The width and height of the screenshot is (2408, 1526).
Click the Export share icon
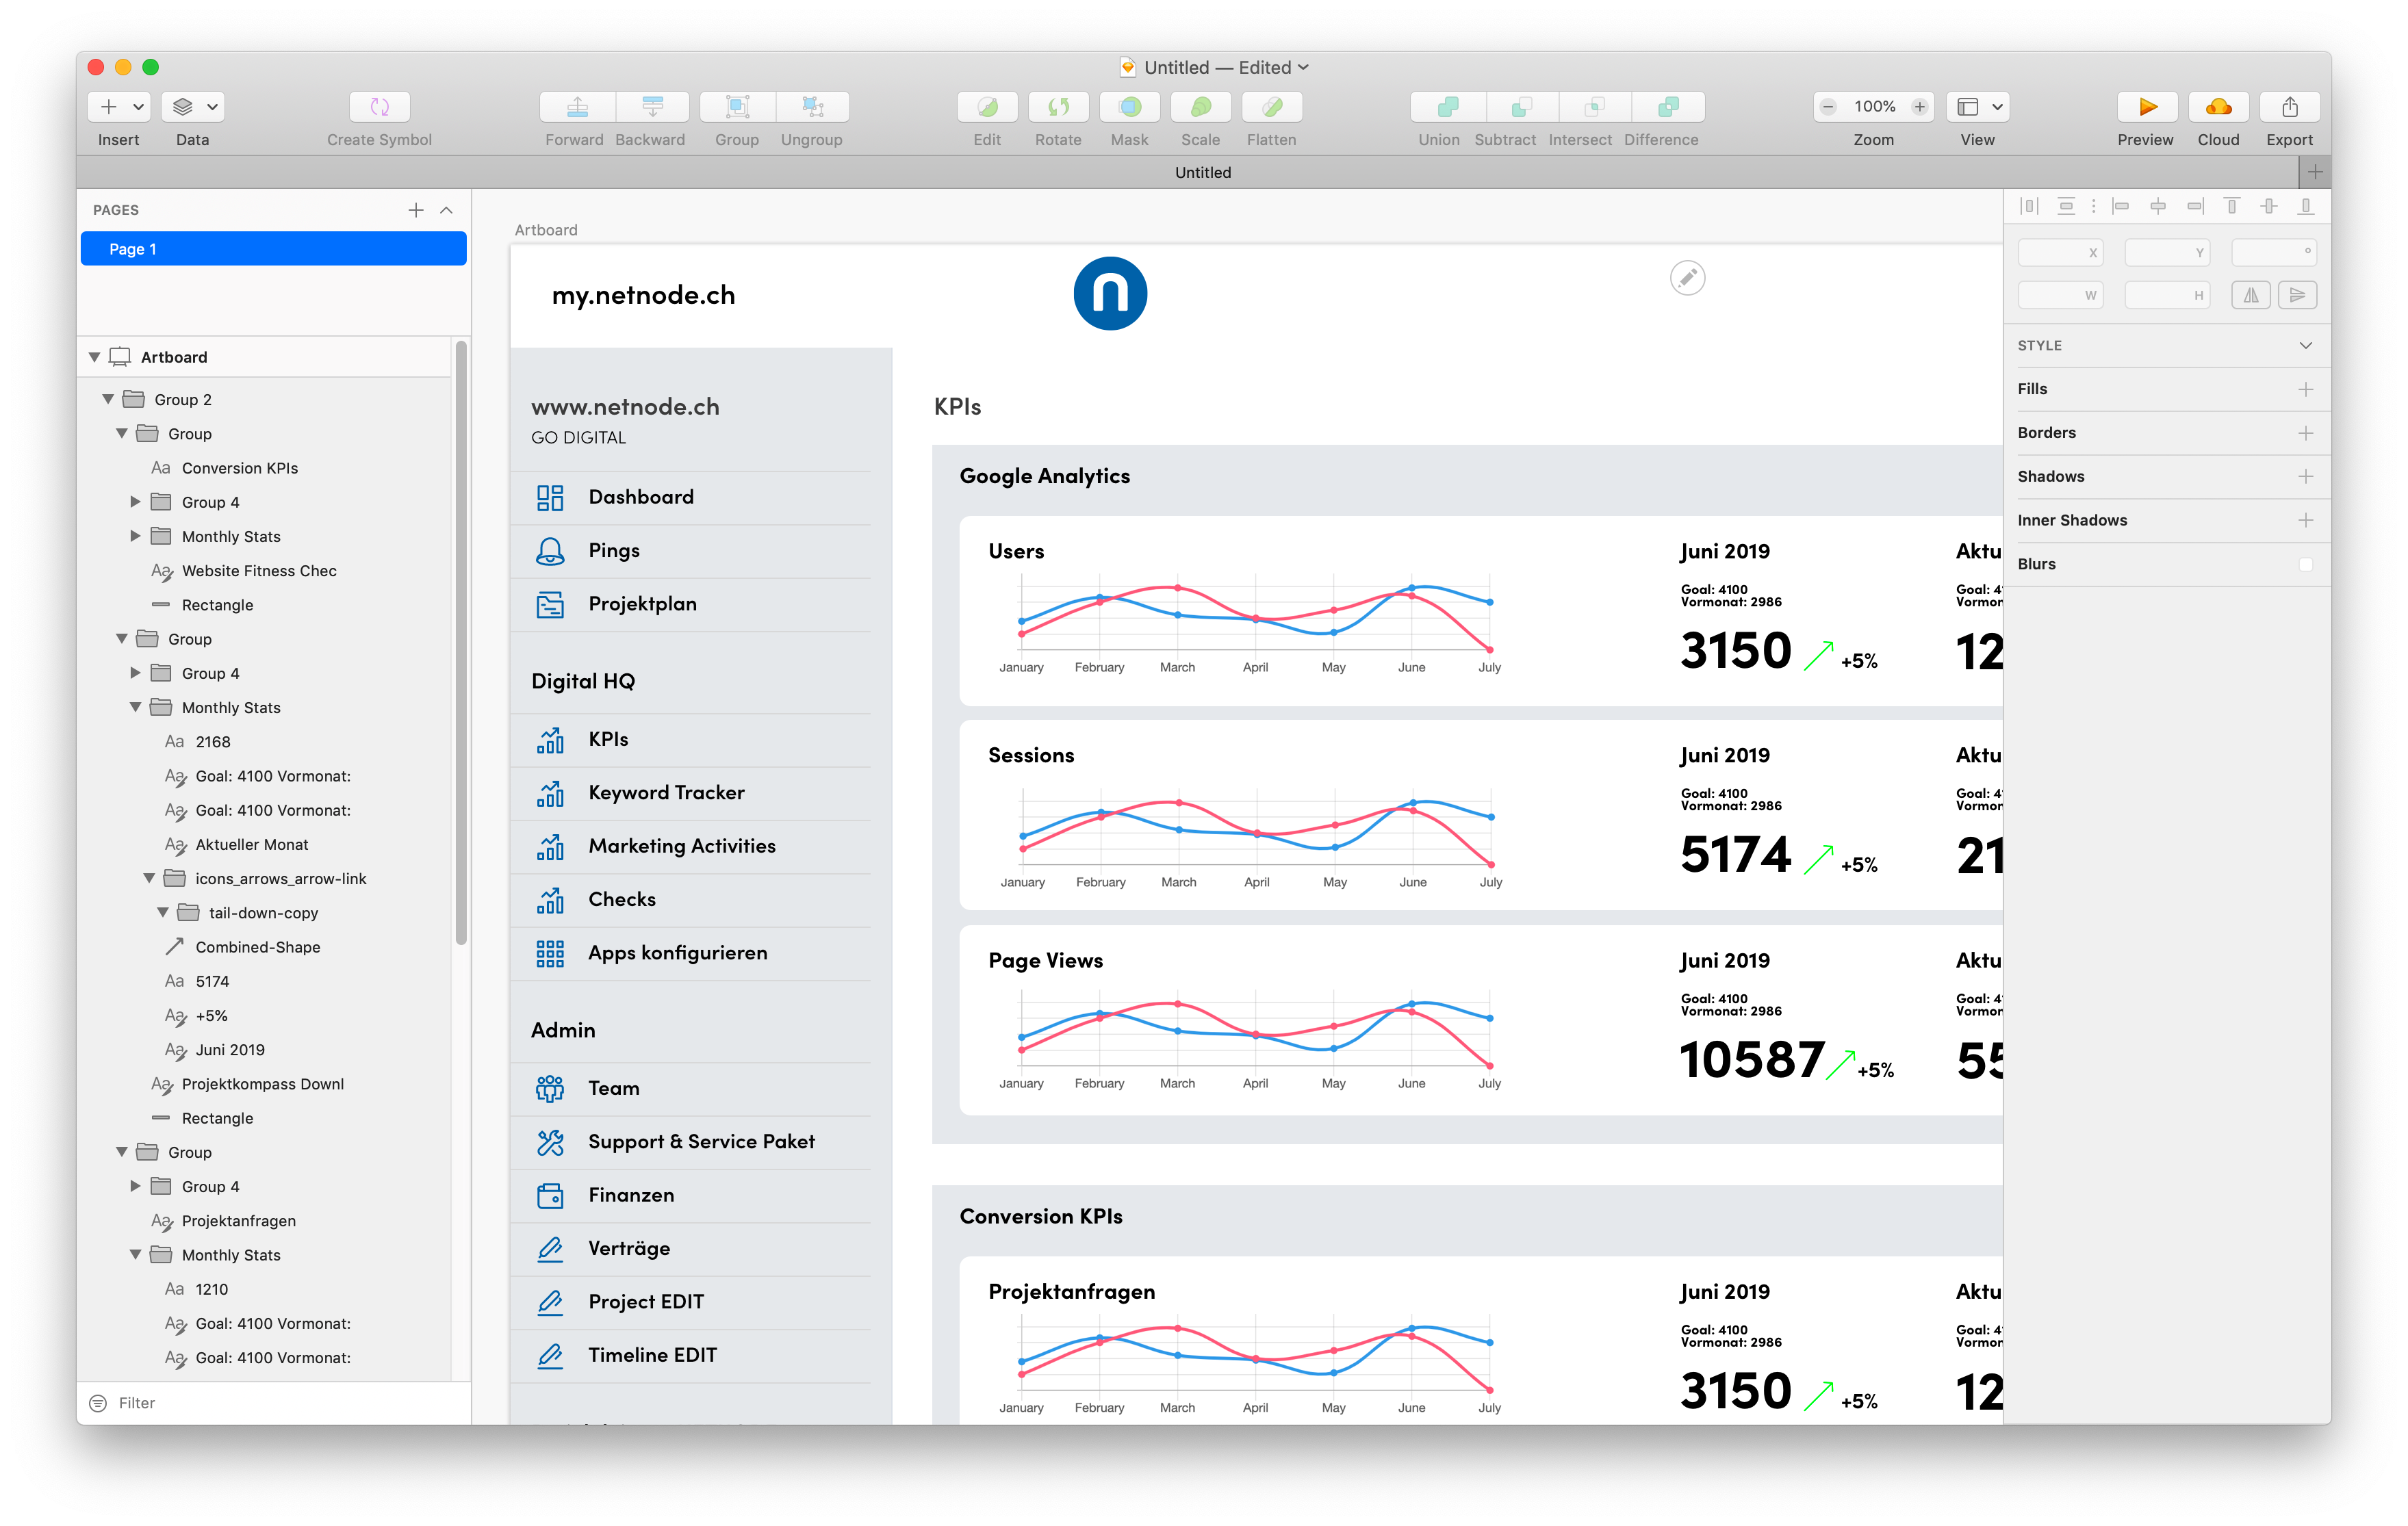(2289, 107)
